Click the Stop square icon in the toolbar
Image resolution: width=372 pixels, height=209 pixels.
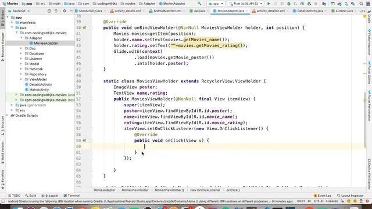pos(316,4)
